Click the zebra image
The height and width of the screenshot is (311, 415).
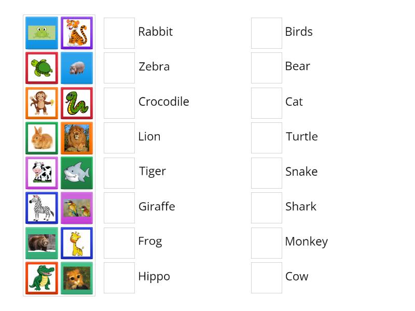pos(41,208)
